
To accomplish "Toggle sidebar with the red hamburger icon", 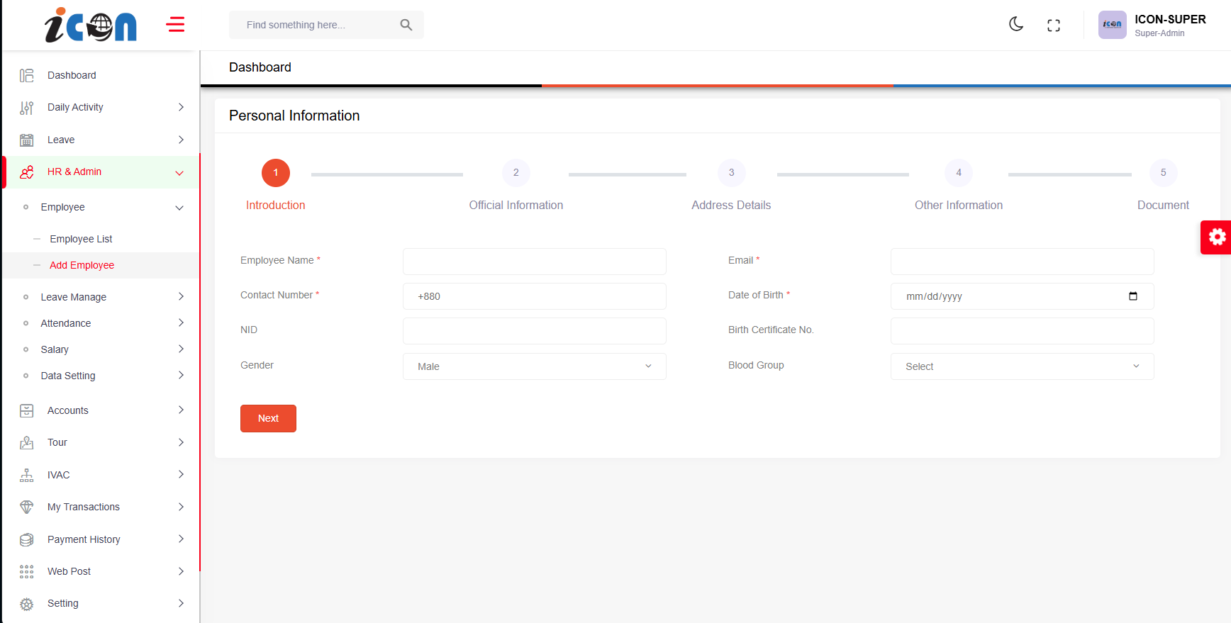I will (x=175, y=25).
